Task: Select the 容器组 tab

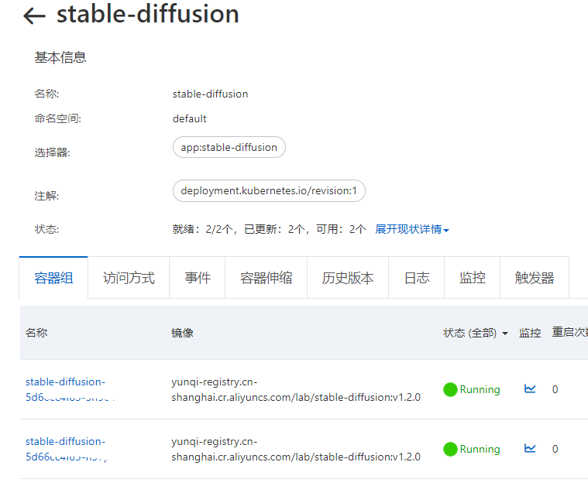Action: [x=53, y=278]
